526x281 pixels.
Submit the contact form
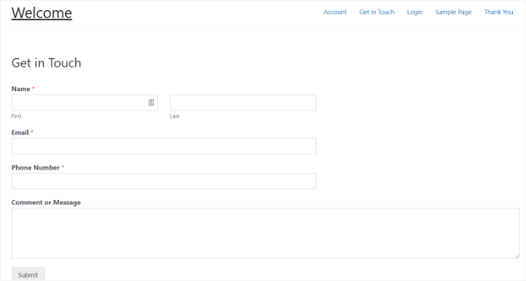28,275
